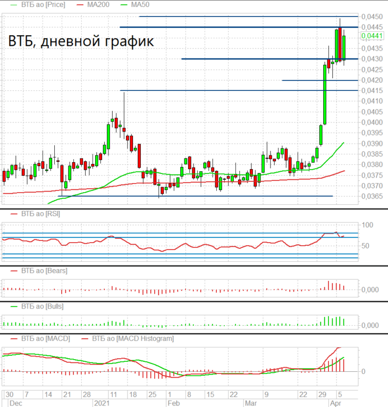
Task: Click the Bulls panel 0,000 axis value
Action: coord(370,325)
